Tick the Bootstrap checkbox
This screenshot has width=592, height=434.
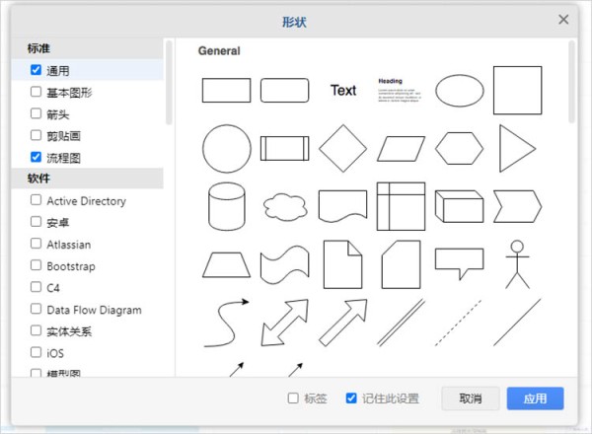(36, 265)
